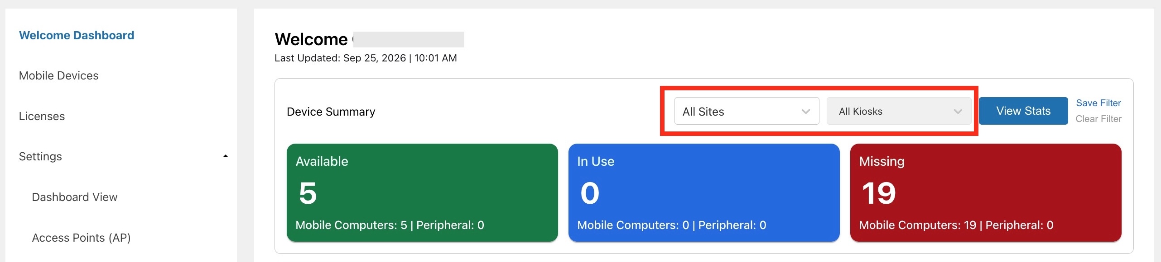The width and height of the screenshot is (1161, 262).
Task: Open the All Sites dropdown chevron
Action: (805, 112)
